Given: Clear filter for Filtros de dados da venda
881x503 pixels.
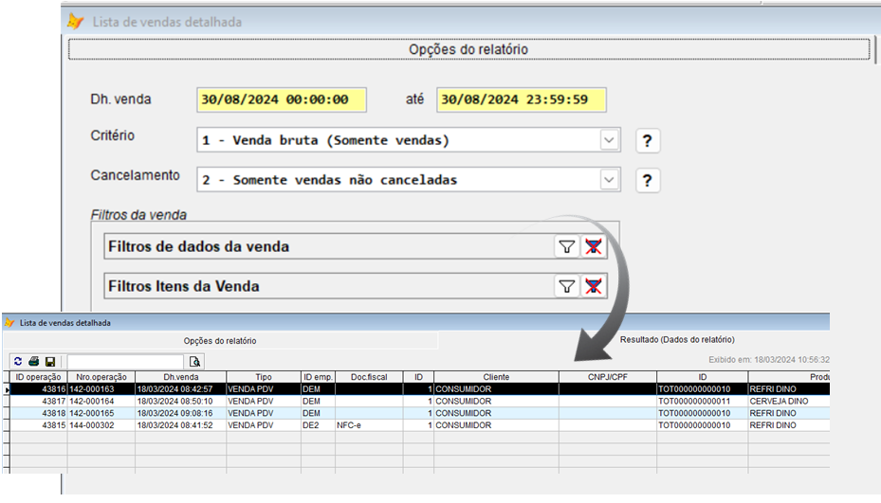Looking at the screenshot, I should click(x=594, y=246).
